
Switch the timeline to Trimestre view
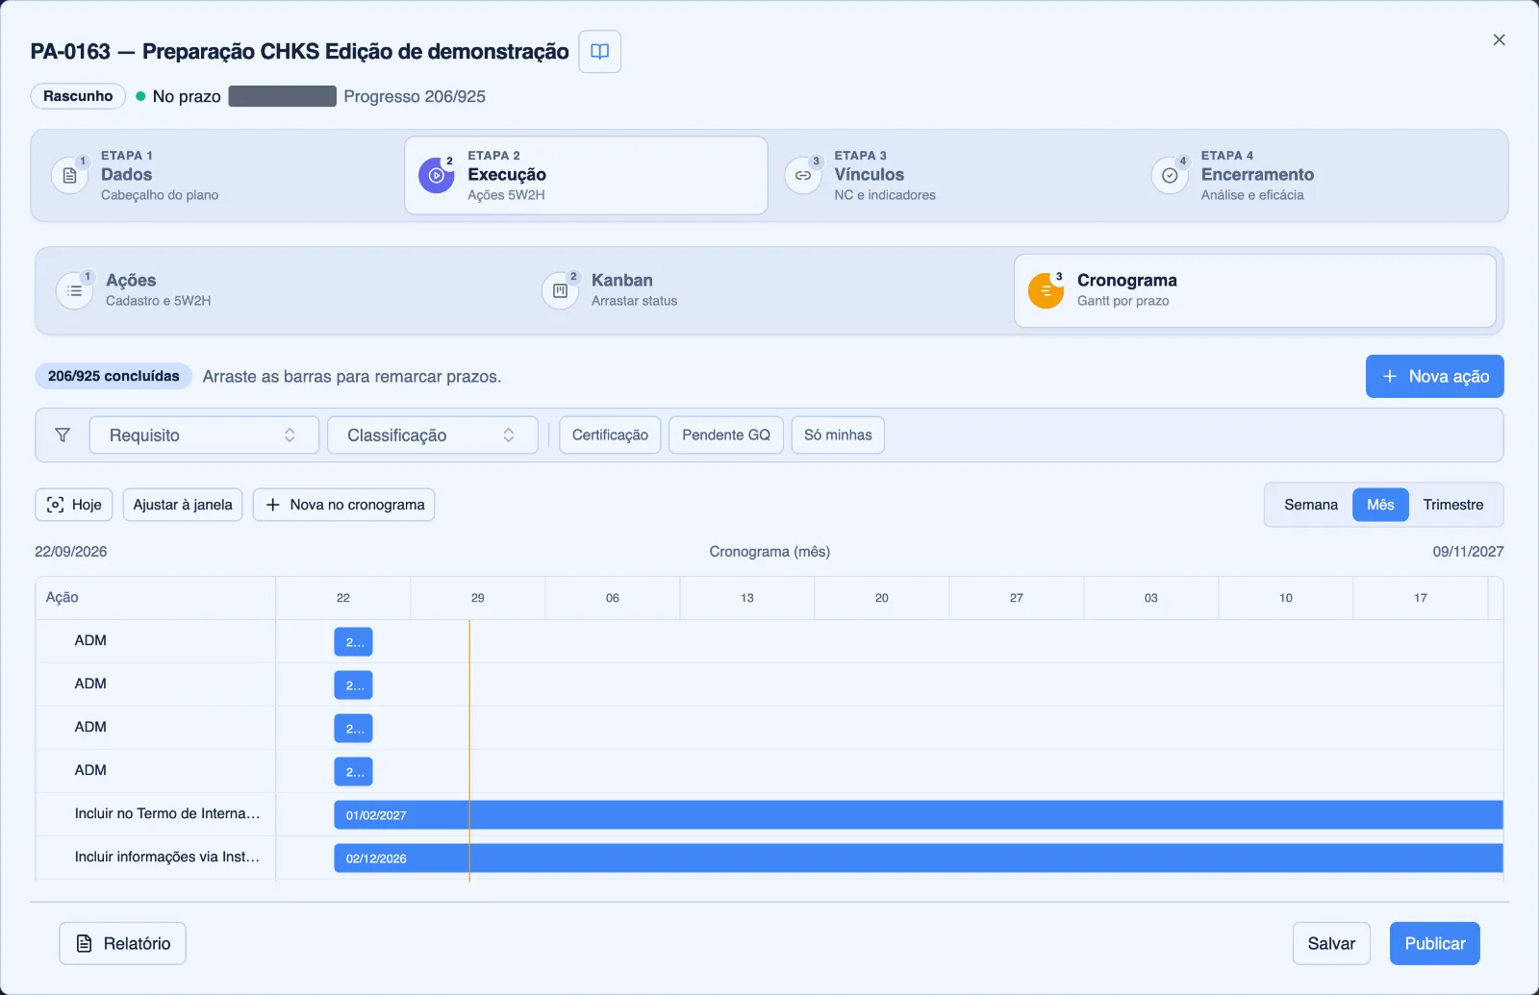[x=1453, y=505]
